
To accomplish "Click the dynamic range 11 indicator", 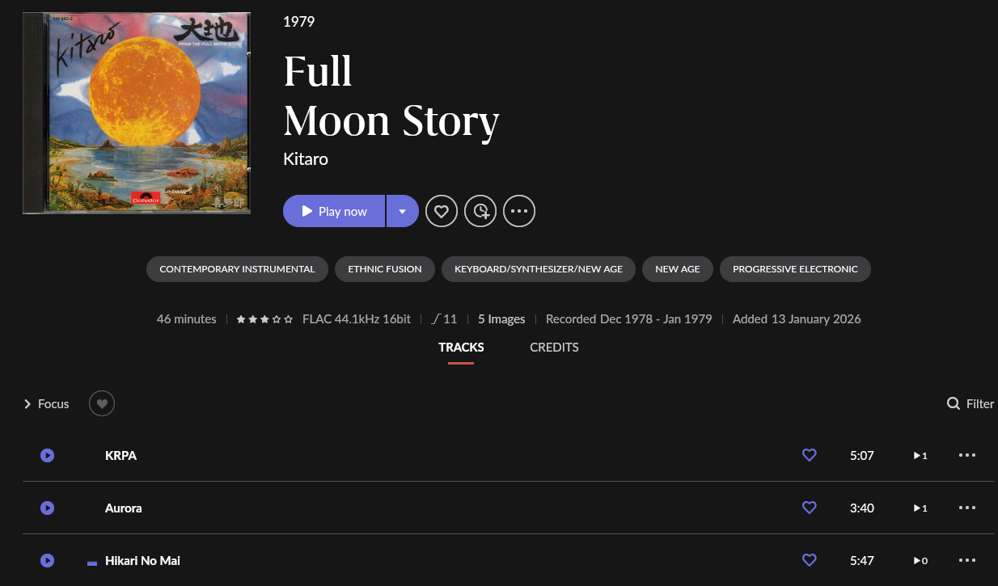I will 444,319.
